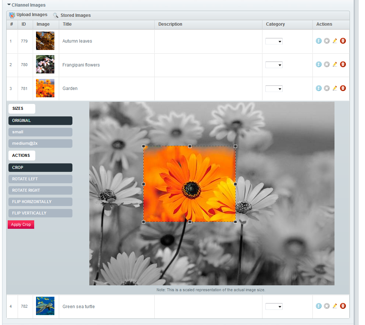Click the 'Frangipani flowers' title text
This screenshot has height=325, width=365.
(81, 65)
